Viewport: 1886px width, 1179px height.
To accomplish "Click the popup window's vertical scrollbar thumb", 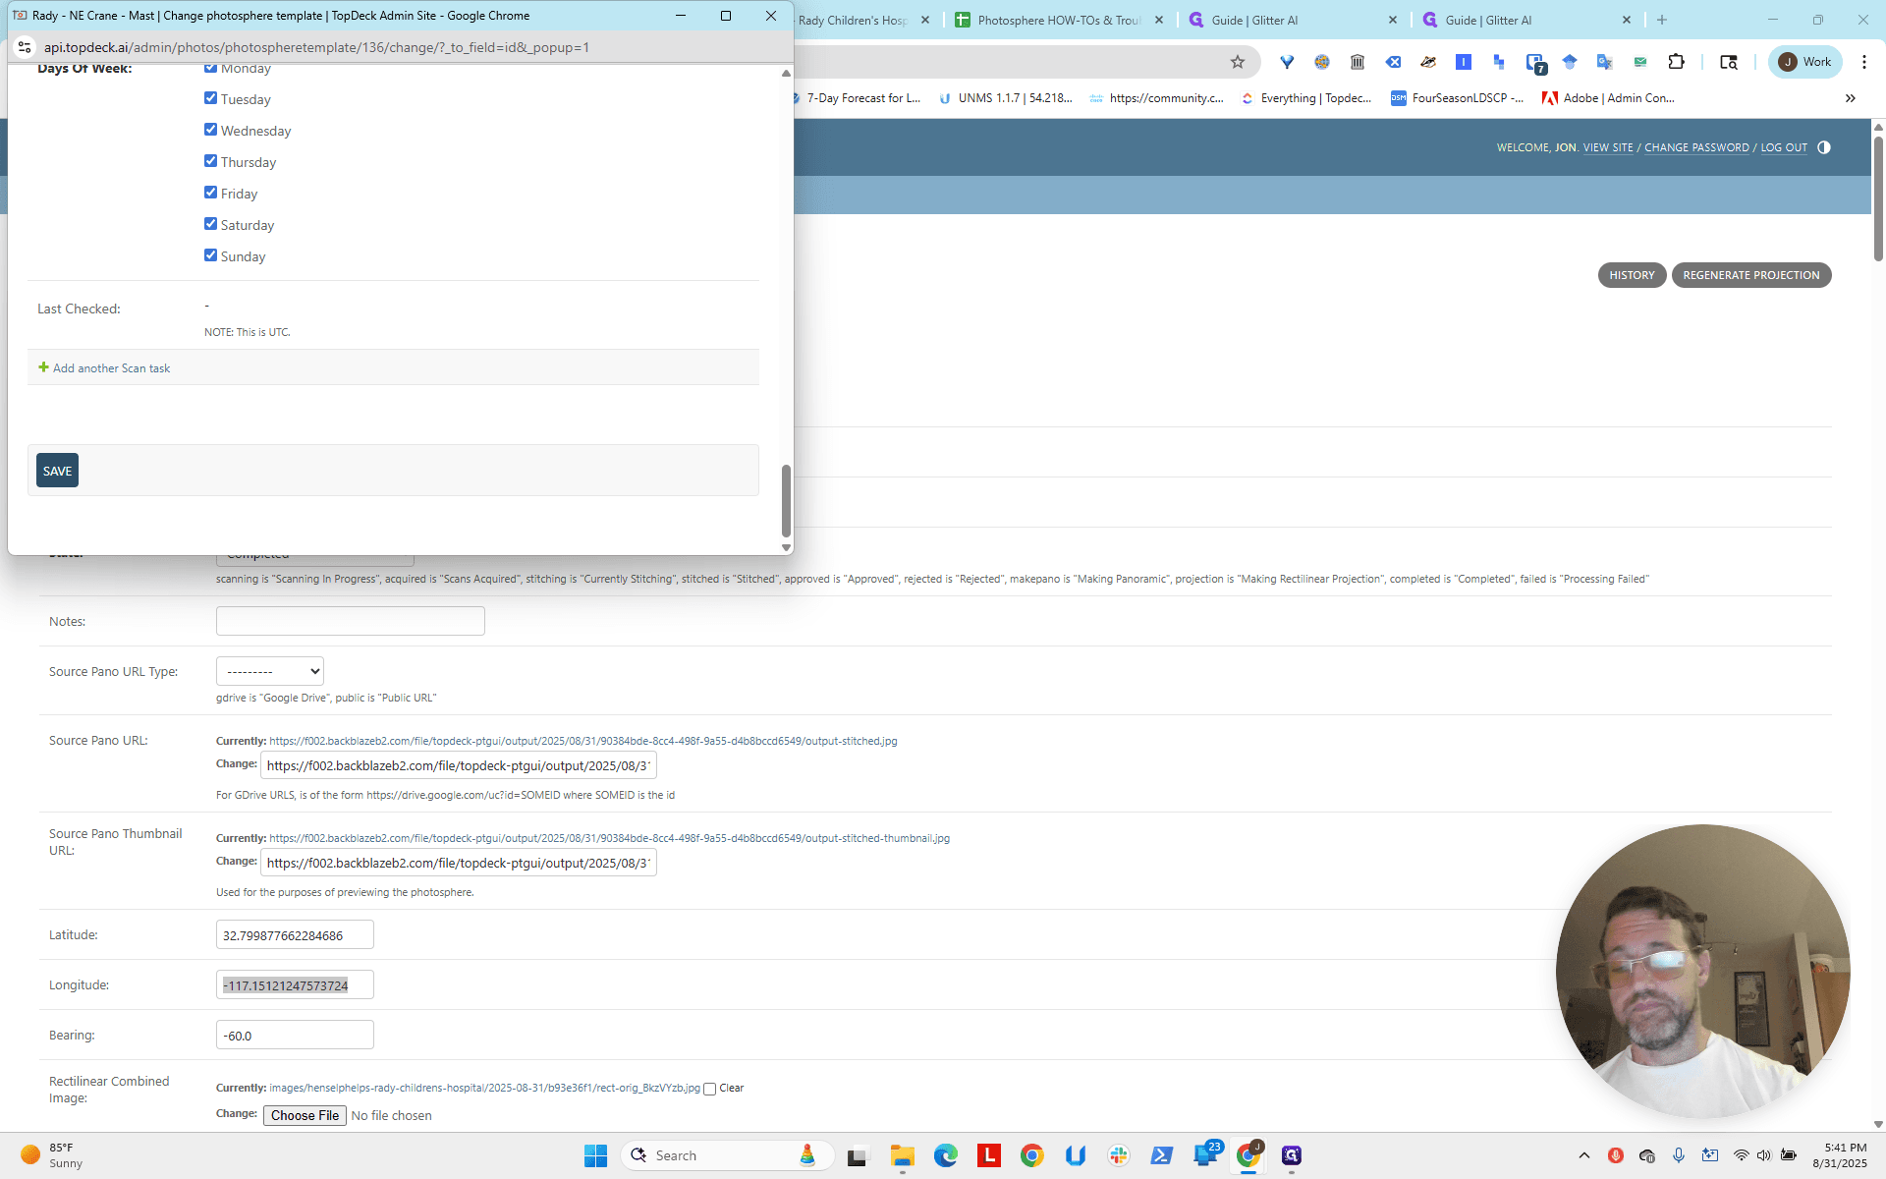I will point(786,501).
